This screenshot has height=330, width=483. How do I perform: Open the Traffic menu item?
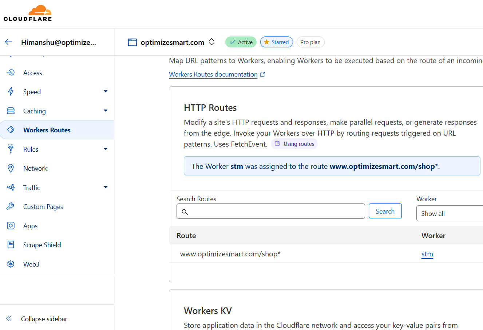pos(32,188)
